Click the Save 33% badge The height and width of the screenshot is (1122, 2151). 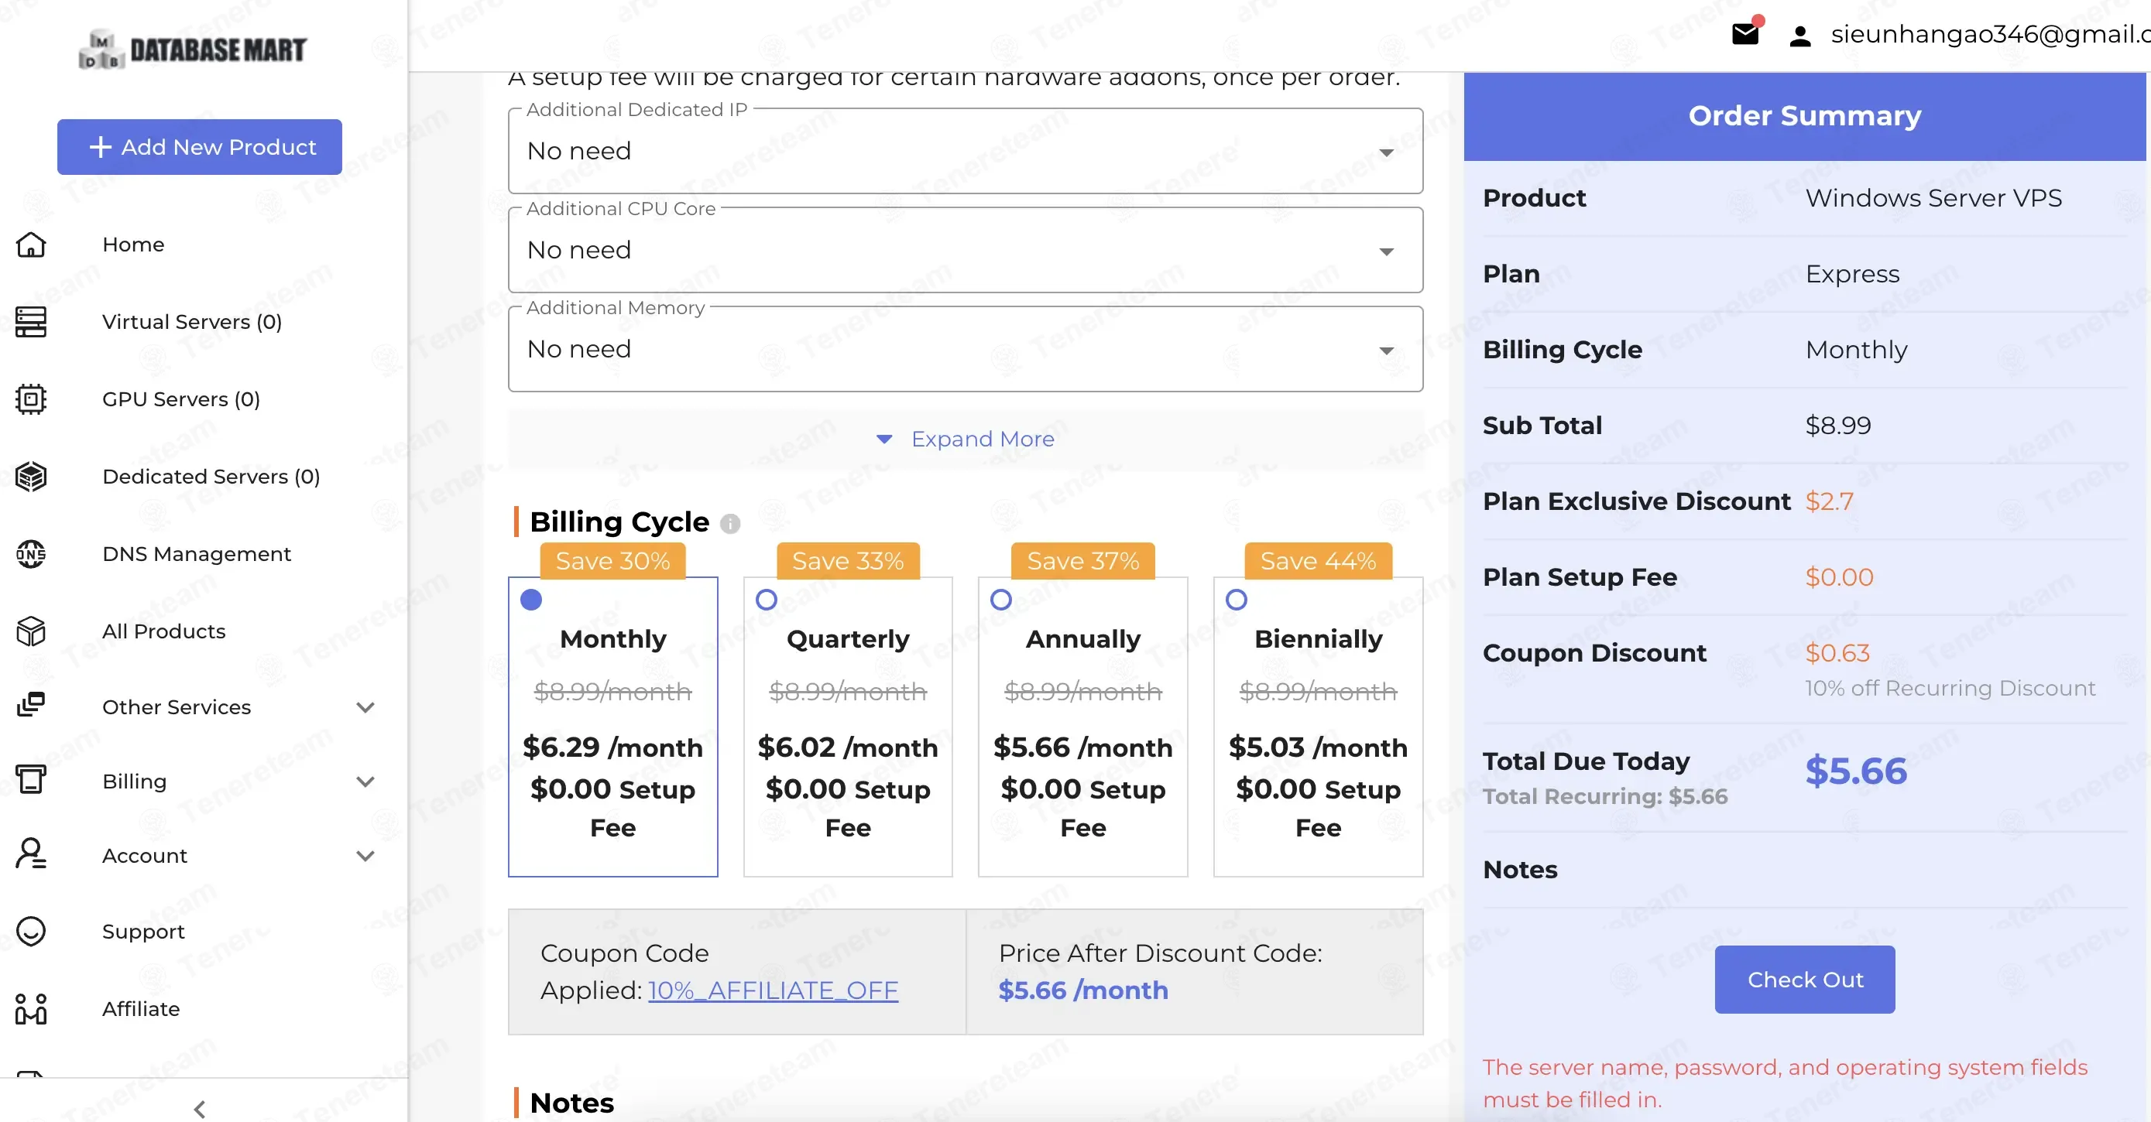click(x=849, y=560)
